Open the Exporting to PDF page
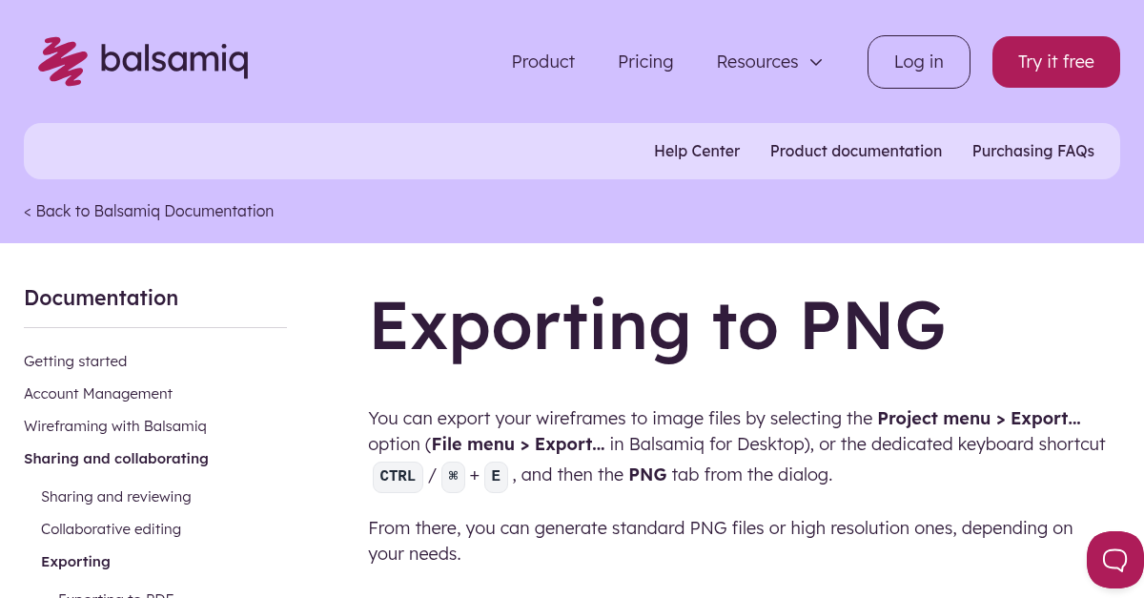The width and height of the screenshot is (1144, 598). tap(116, 593)
